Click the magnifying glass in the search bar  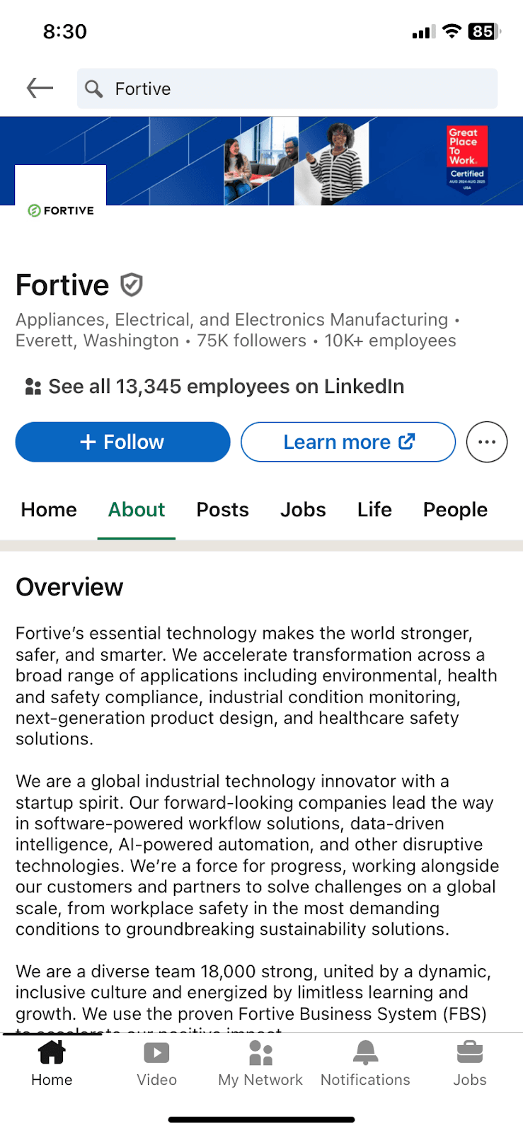(x=94, y=89)
